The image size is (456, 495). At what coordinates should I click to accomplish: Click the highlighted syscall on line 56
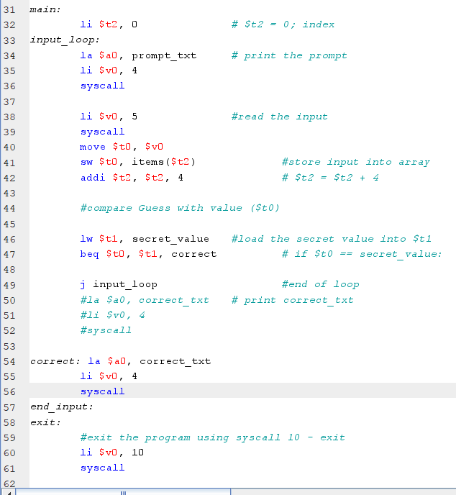click(x=103, y=392)
